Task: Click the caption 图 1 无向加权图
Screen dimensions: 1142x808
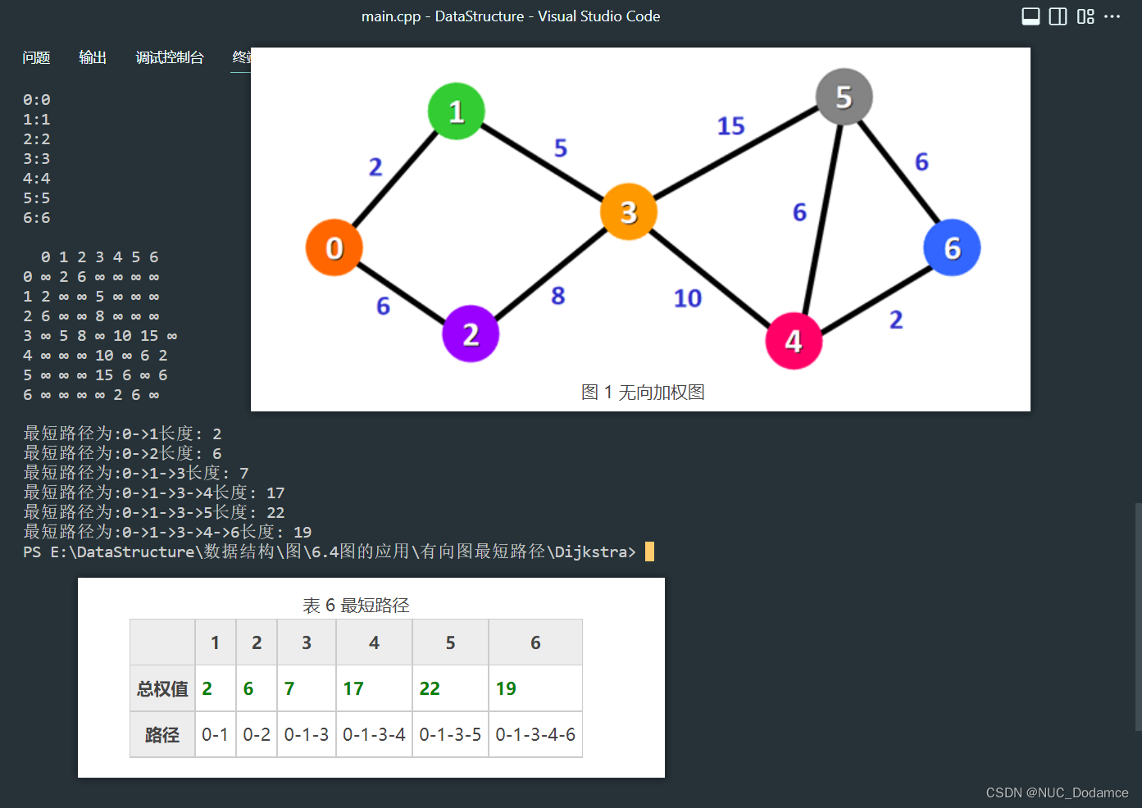Action: (x=643, y=393)
